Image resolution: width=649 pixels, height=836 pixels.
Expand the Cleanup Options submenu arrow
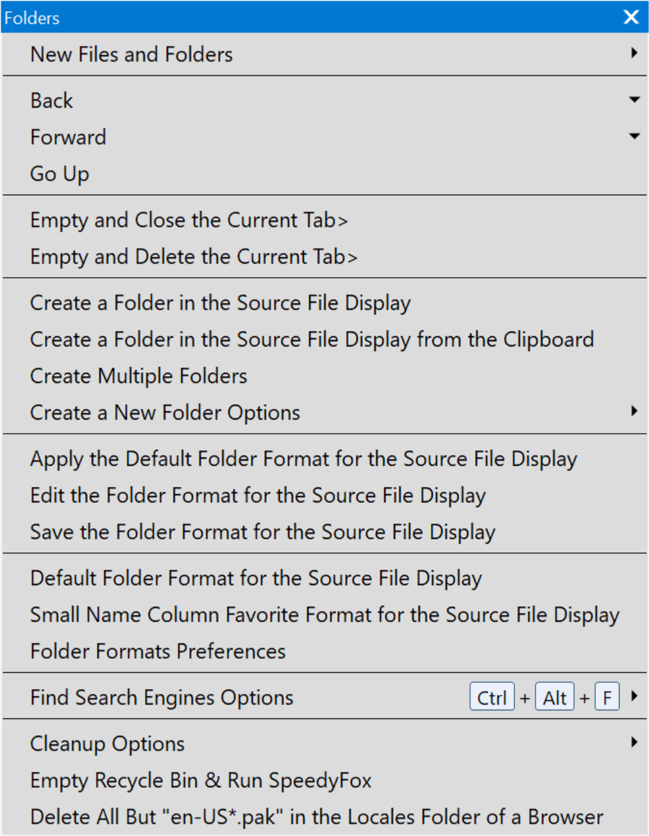[634, 742]
